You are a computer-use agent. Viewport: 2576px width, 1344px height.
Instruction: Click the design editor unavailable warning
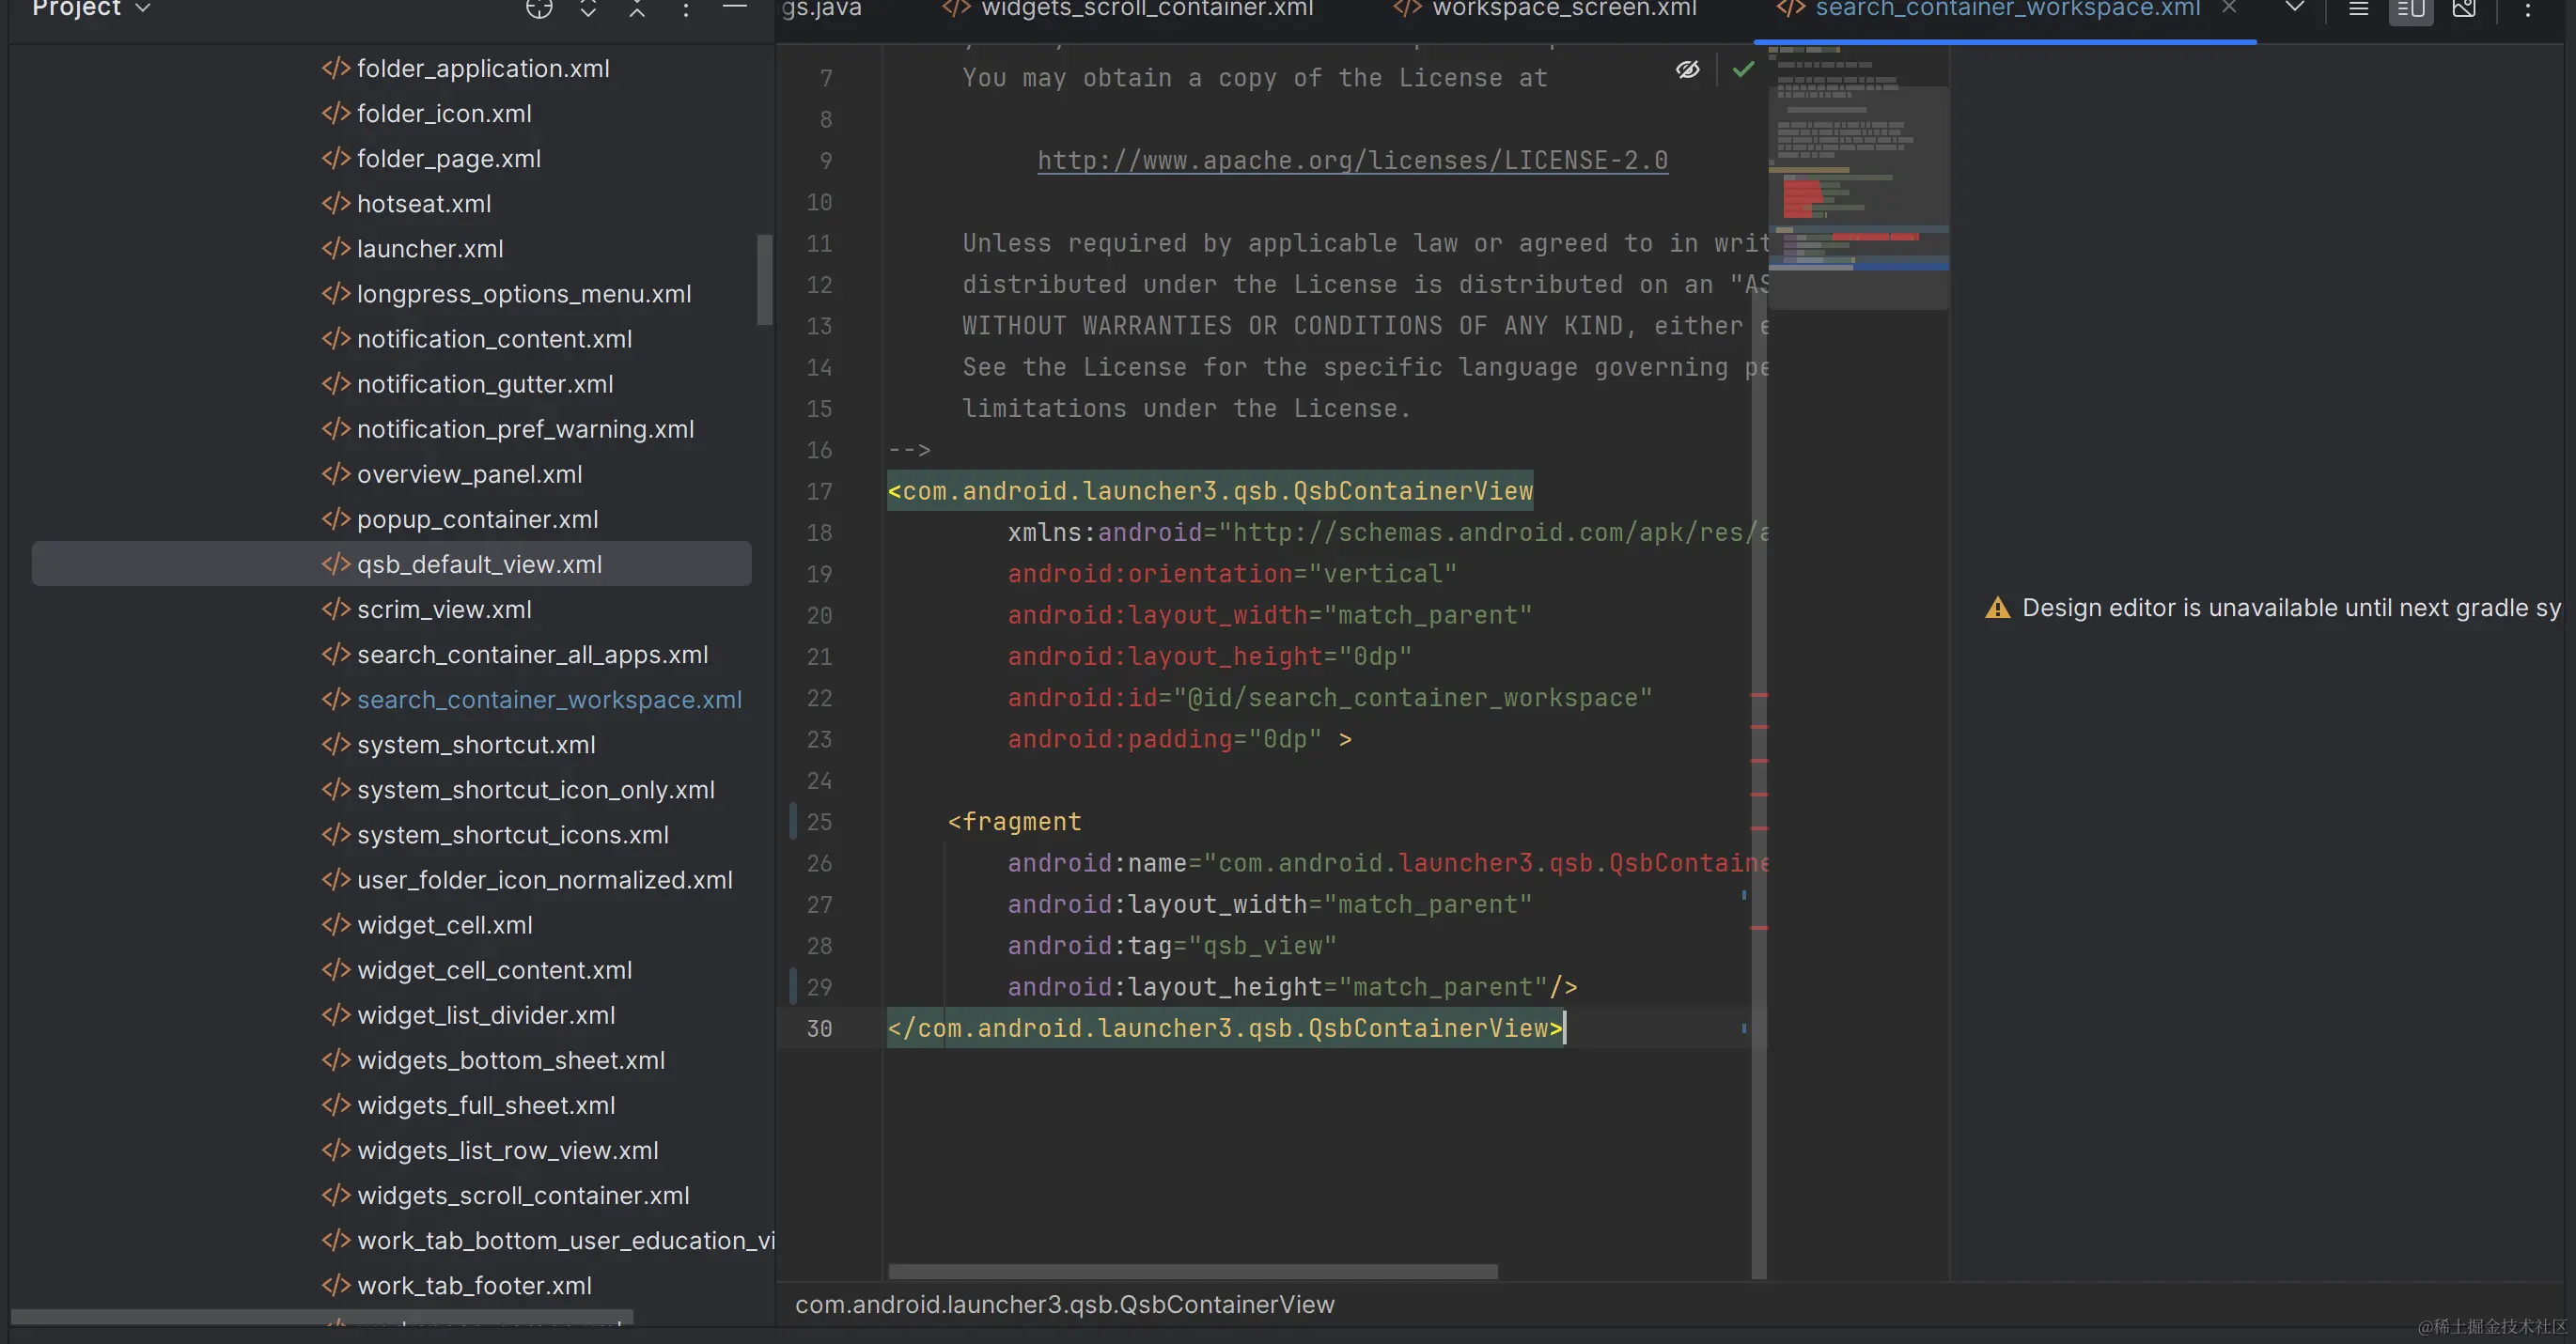pyautogui.click(x=2272, y=607)
